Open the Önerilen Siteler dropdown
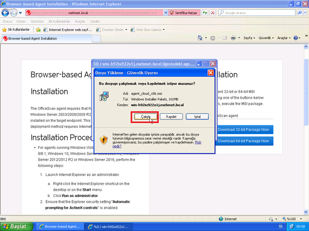309x231 pixels. coord(111,29)
